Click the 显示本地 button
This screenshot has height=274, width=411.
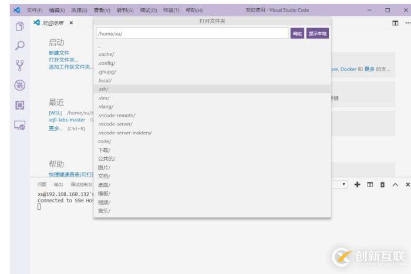tap(318, 33)
